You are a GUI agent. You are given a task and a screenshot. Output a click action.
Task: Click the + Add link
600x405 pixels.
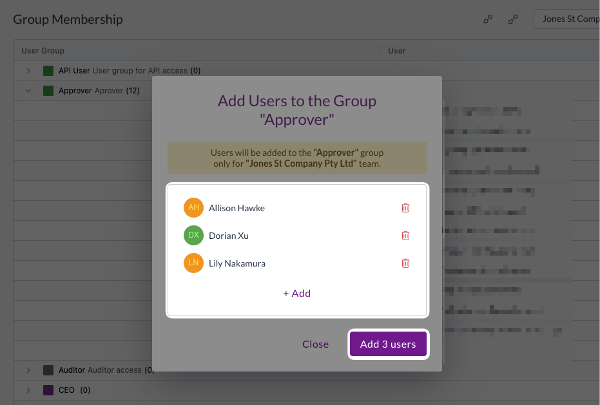[x=297, y=294]
